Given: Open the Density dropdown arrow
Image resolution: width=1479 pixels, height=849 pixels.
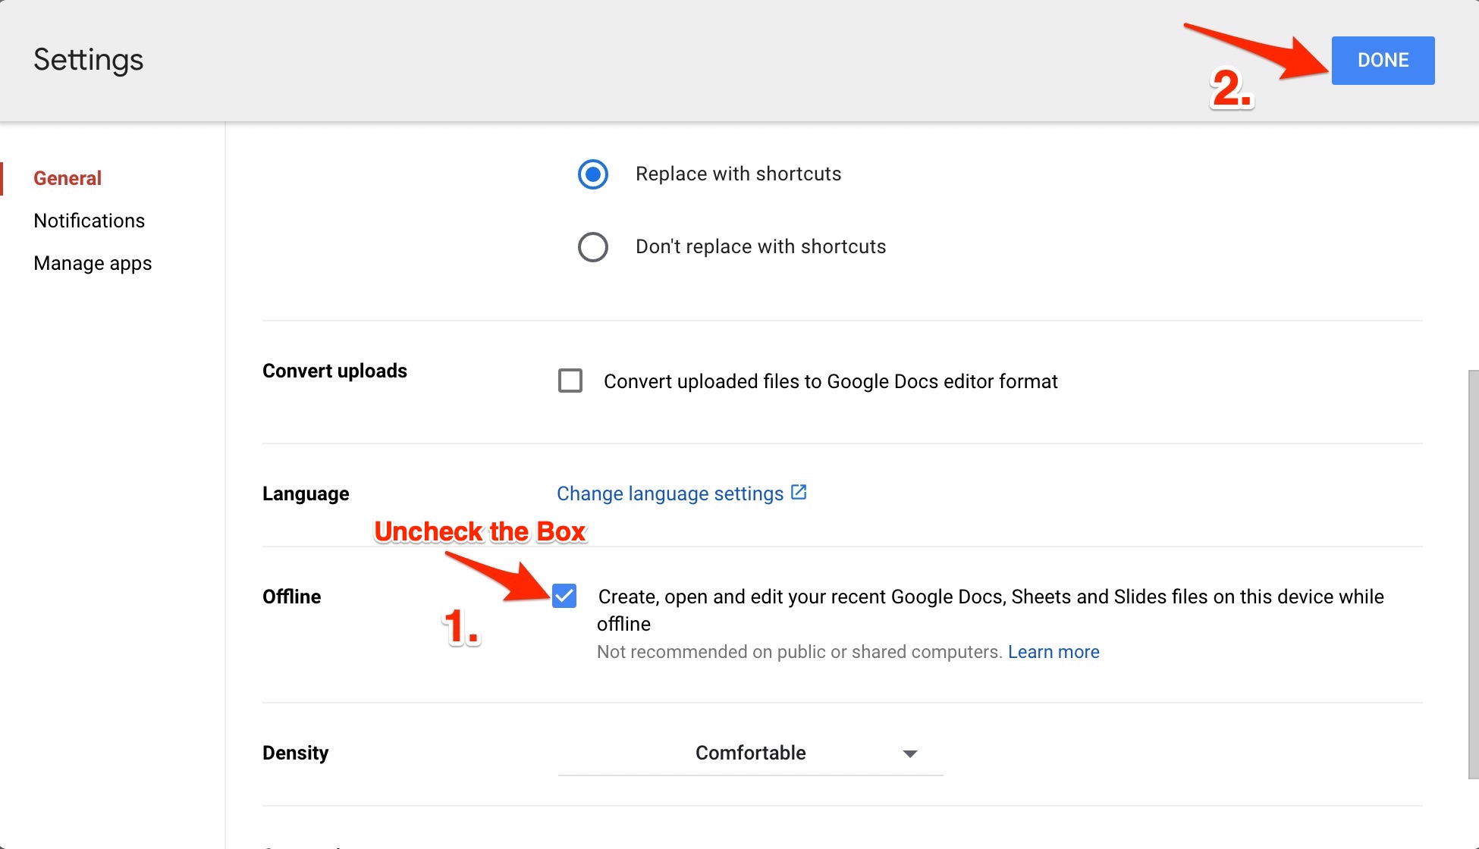Looking at the screenshot, I should [909, 754].
